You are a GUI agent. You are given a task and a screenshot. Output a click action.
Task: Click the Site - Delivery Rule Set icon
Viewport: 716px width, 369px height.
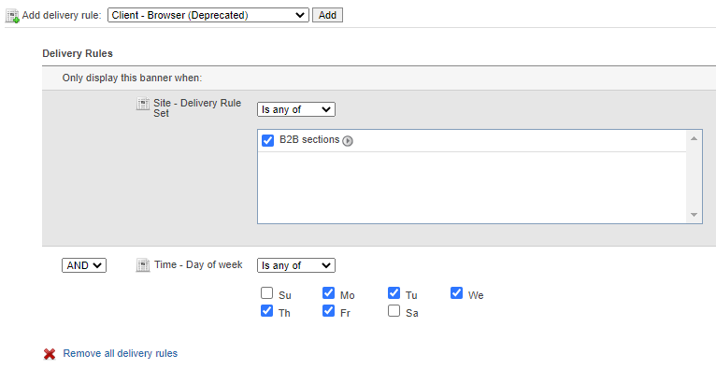(143, 104)
